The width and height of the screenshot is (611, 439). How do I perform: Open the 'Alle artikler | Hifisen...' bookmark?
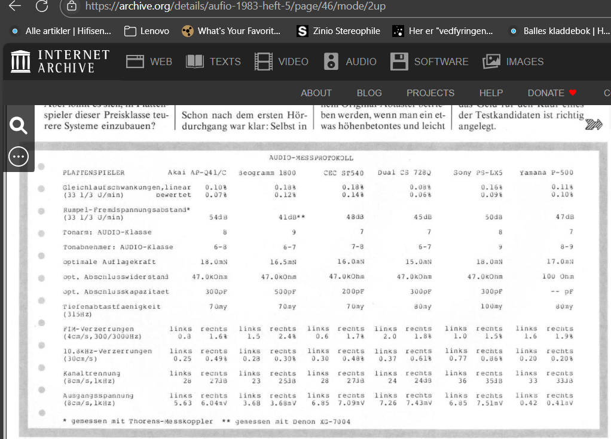pos(61,30)
